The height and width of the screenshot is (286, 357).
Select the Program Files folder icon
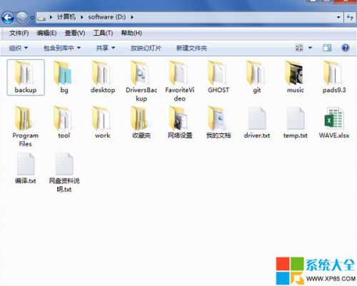(24, 118)
